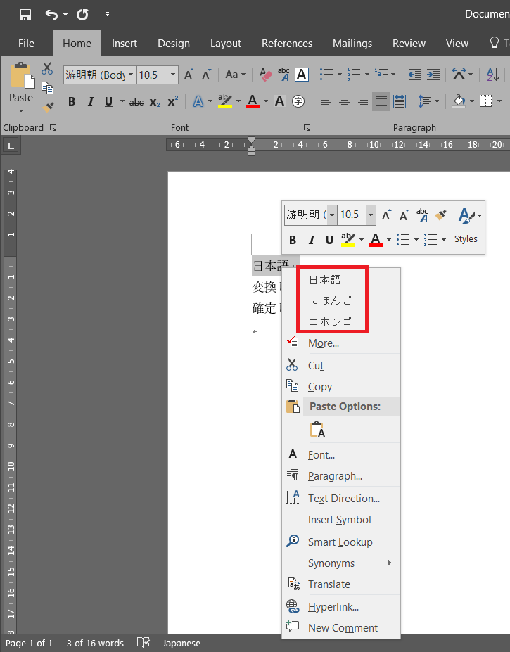
Task: Click the Sort icon in Paragraph group
Action: 493,75
